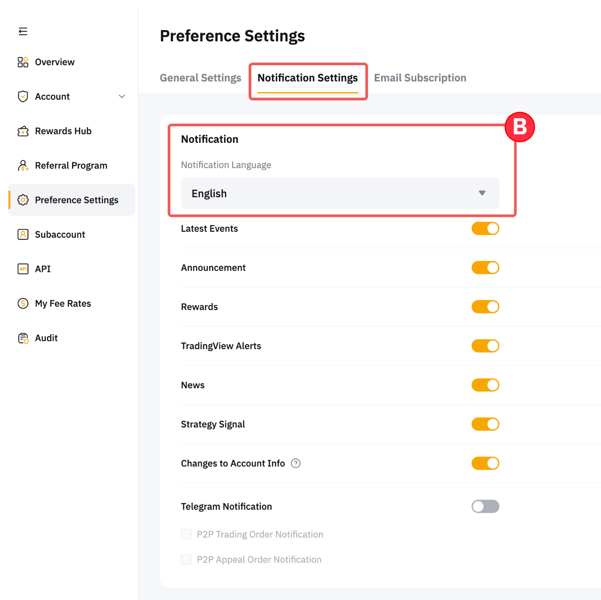Click the Rewards Hub ticket icon
This screenshot has height=600, width=601.
23,131
